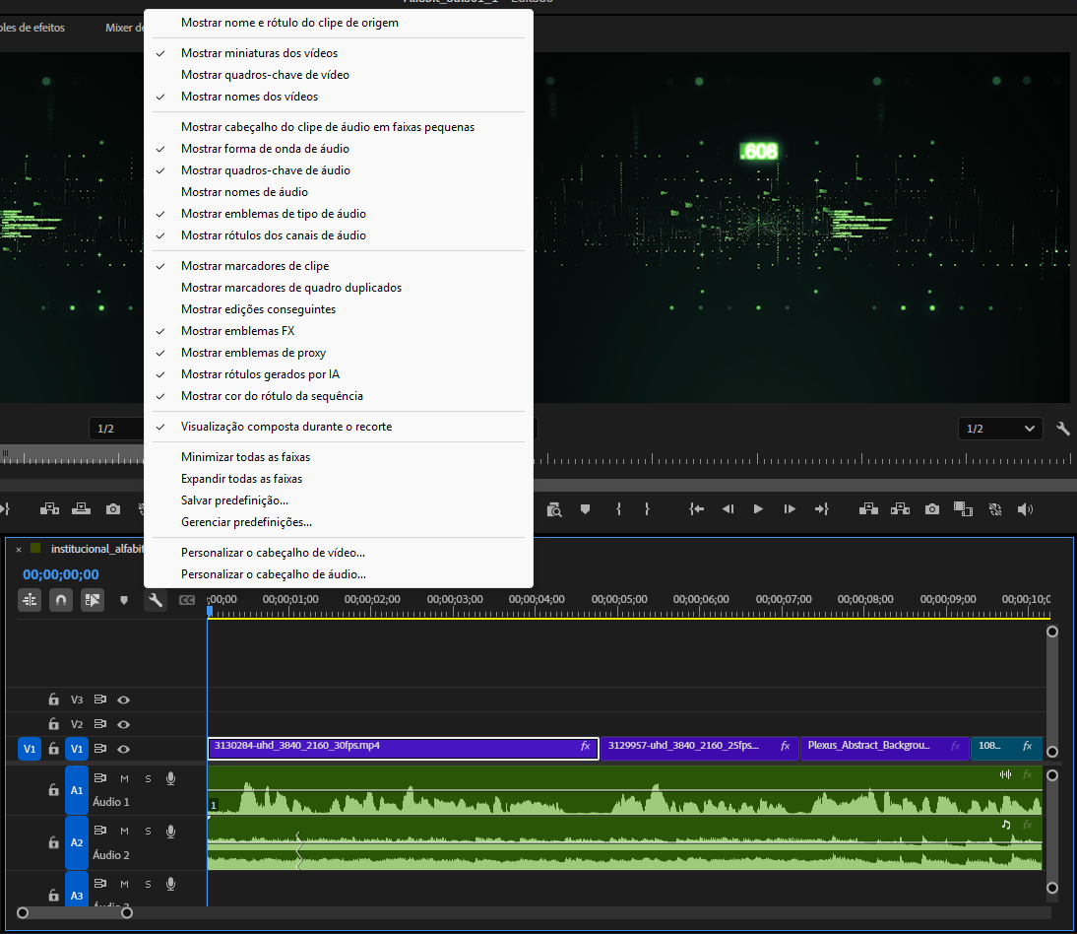Image resolution: width=1077 pixels, height=934 pixels.
Task: Open Source monitor 1/2 resolution dropdown
Action: click(117, 429)
